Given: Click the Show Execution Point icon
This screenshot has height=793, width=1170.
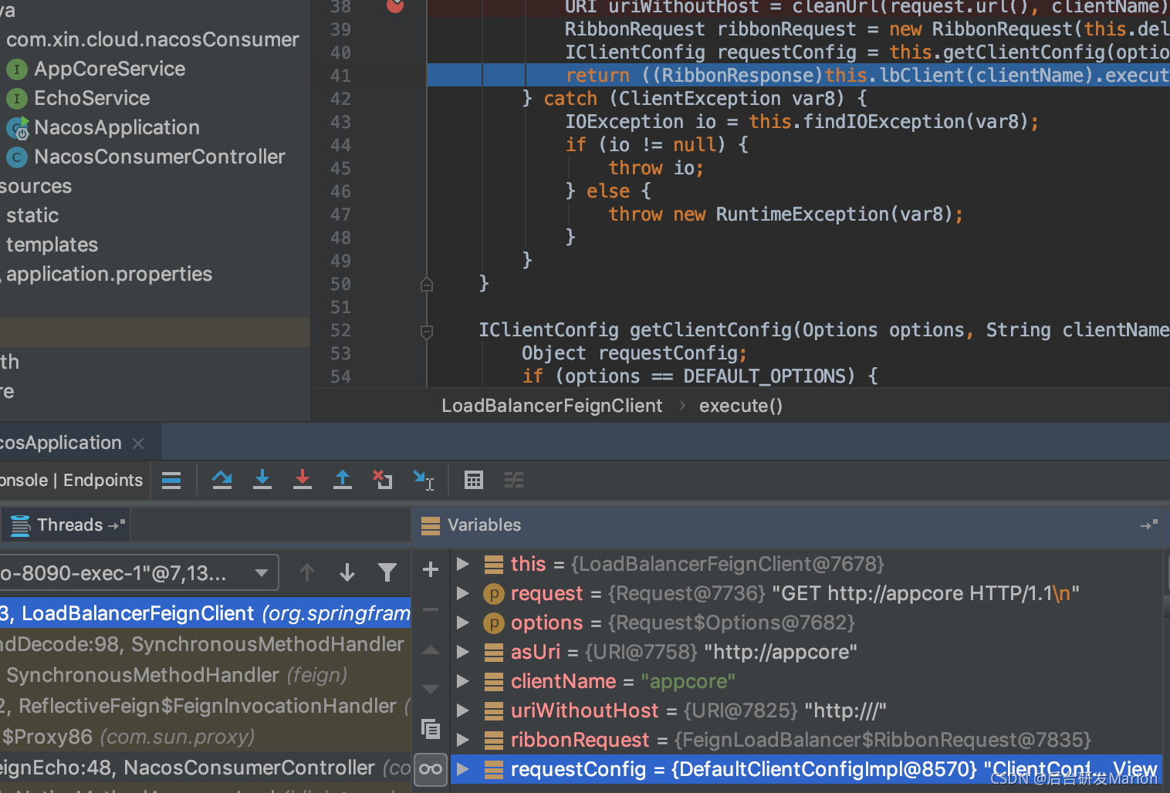Looking at the screenshot, I should pos(171,481).
